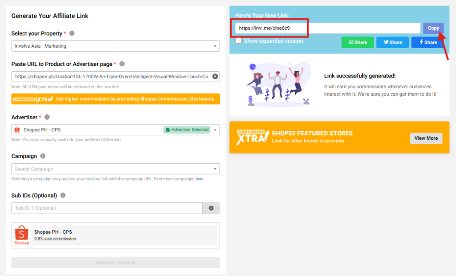Open the Select your Property dropdown

pyautogui.click(x=115, y=46)
